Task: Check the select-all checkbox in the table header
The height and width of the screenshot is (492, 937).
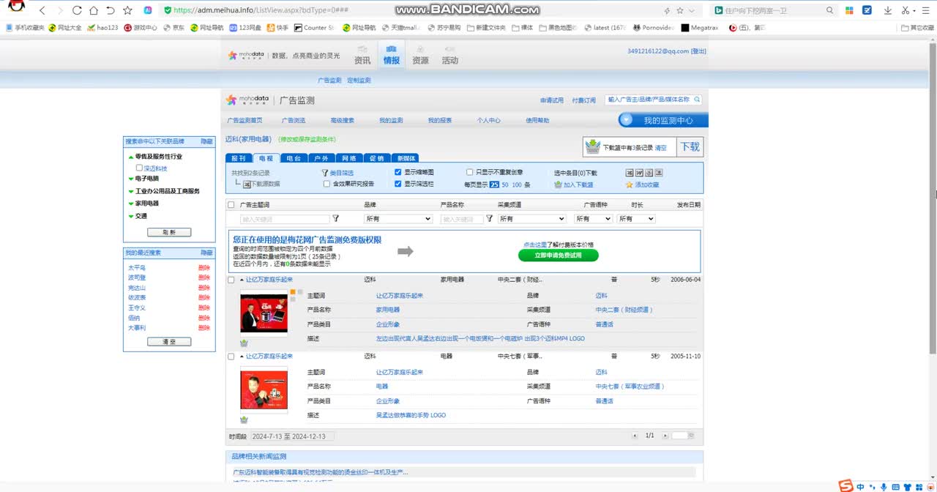Action: (x=231, y=205)
